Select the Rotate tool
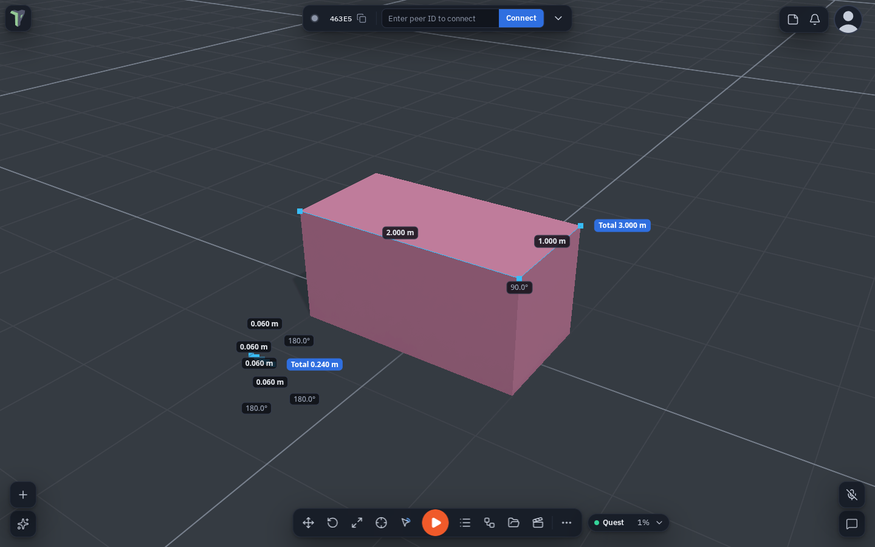 [x=333, y=523]
